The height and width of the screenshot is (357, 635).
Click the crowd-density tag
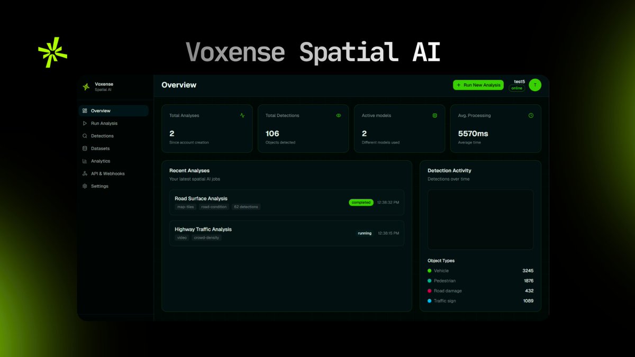[207, 238]
